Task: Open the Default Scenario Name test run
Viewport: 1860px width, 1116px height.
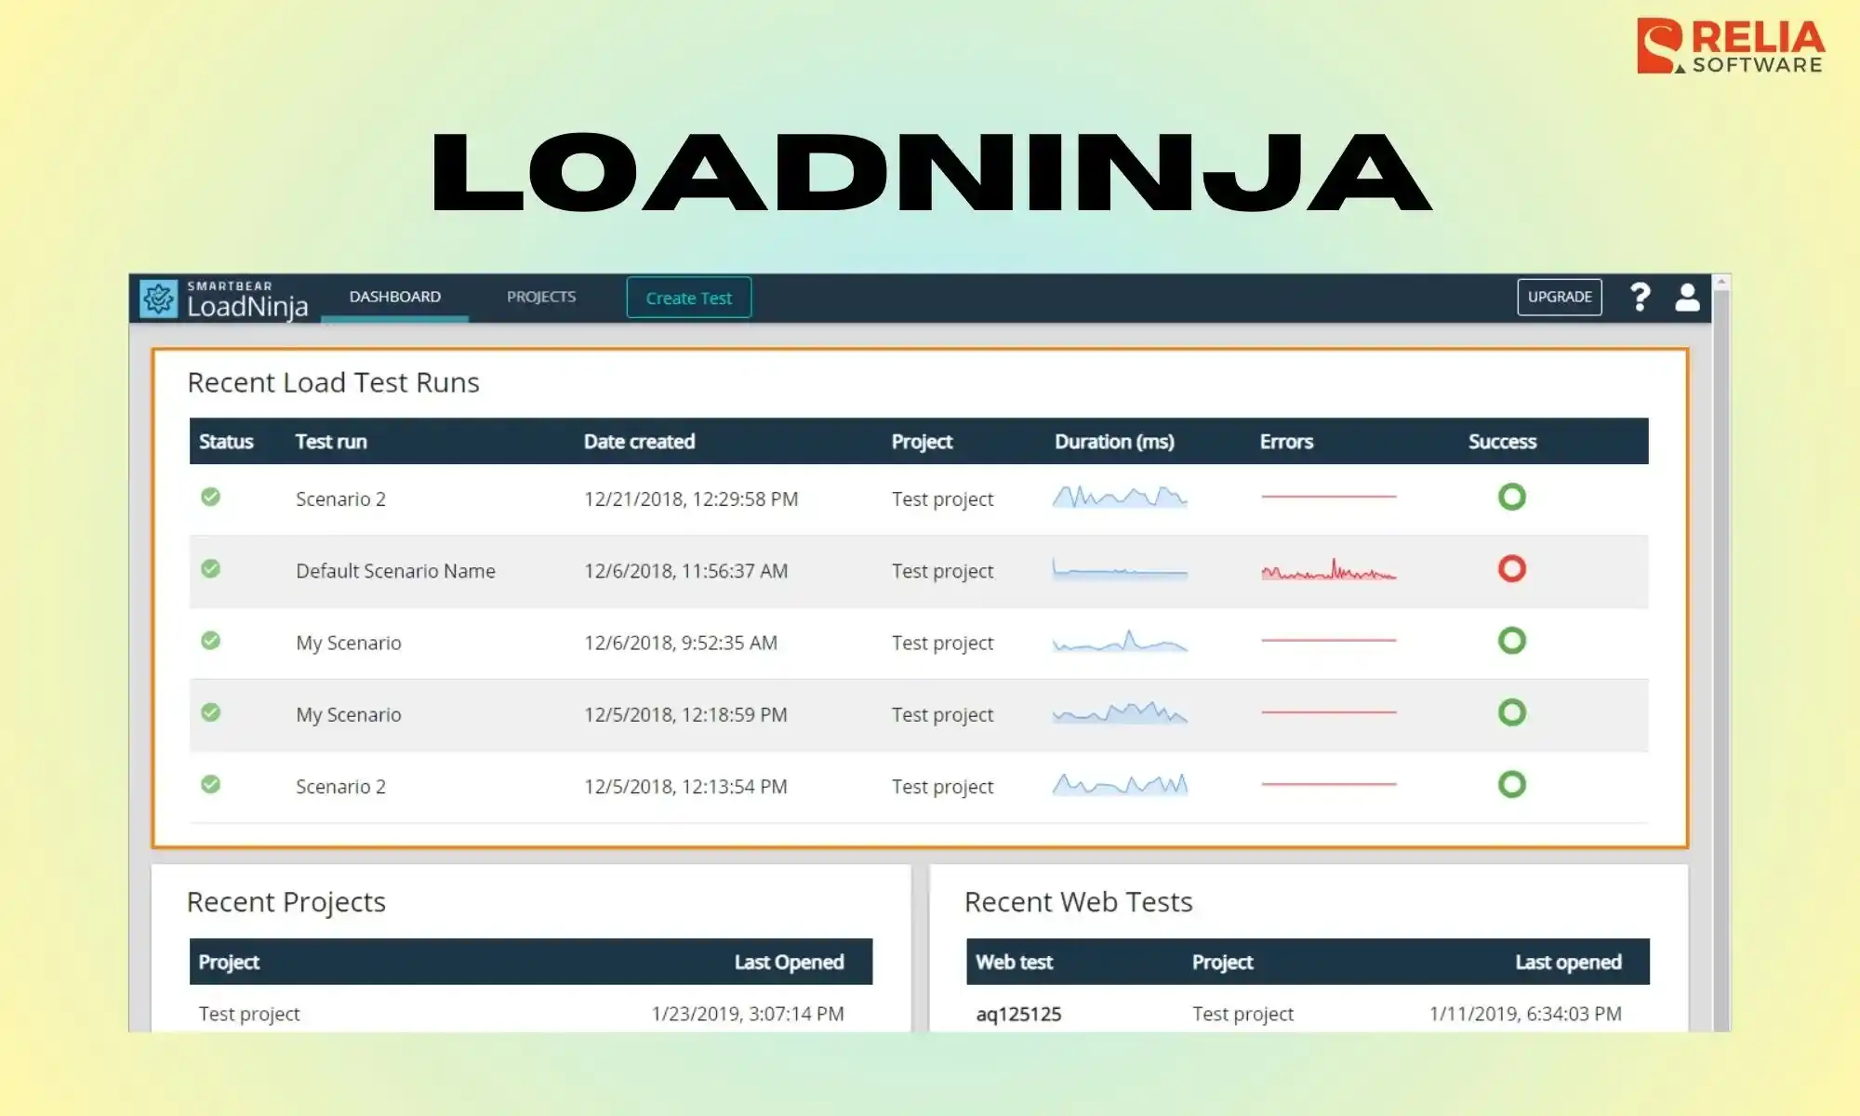Action: [395, 571]
